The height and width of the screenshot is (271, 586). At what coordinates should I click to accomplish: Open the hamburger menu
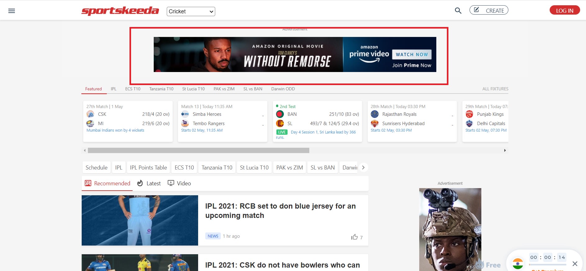coord(11,11)
